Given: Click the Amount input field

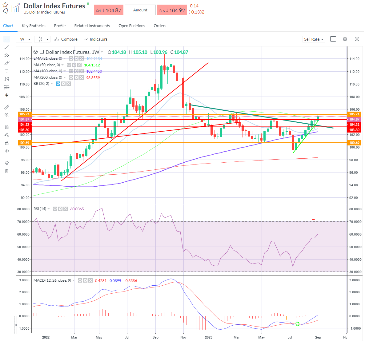Looking at the screenshot, I should tap(140, 10).
